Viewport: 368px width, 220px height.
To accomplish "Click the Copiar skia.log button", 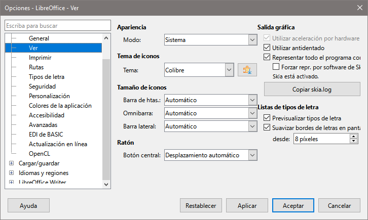I will pos(312,89).
